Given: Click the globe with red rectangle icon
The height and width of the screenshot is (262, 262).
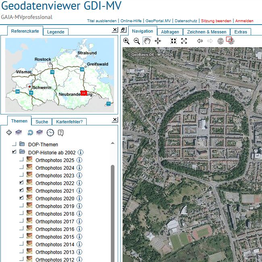Looking at the screenshot, I should click(231, 40).
